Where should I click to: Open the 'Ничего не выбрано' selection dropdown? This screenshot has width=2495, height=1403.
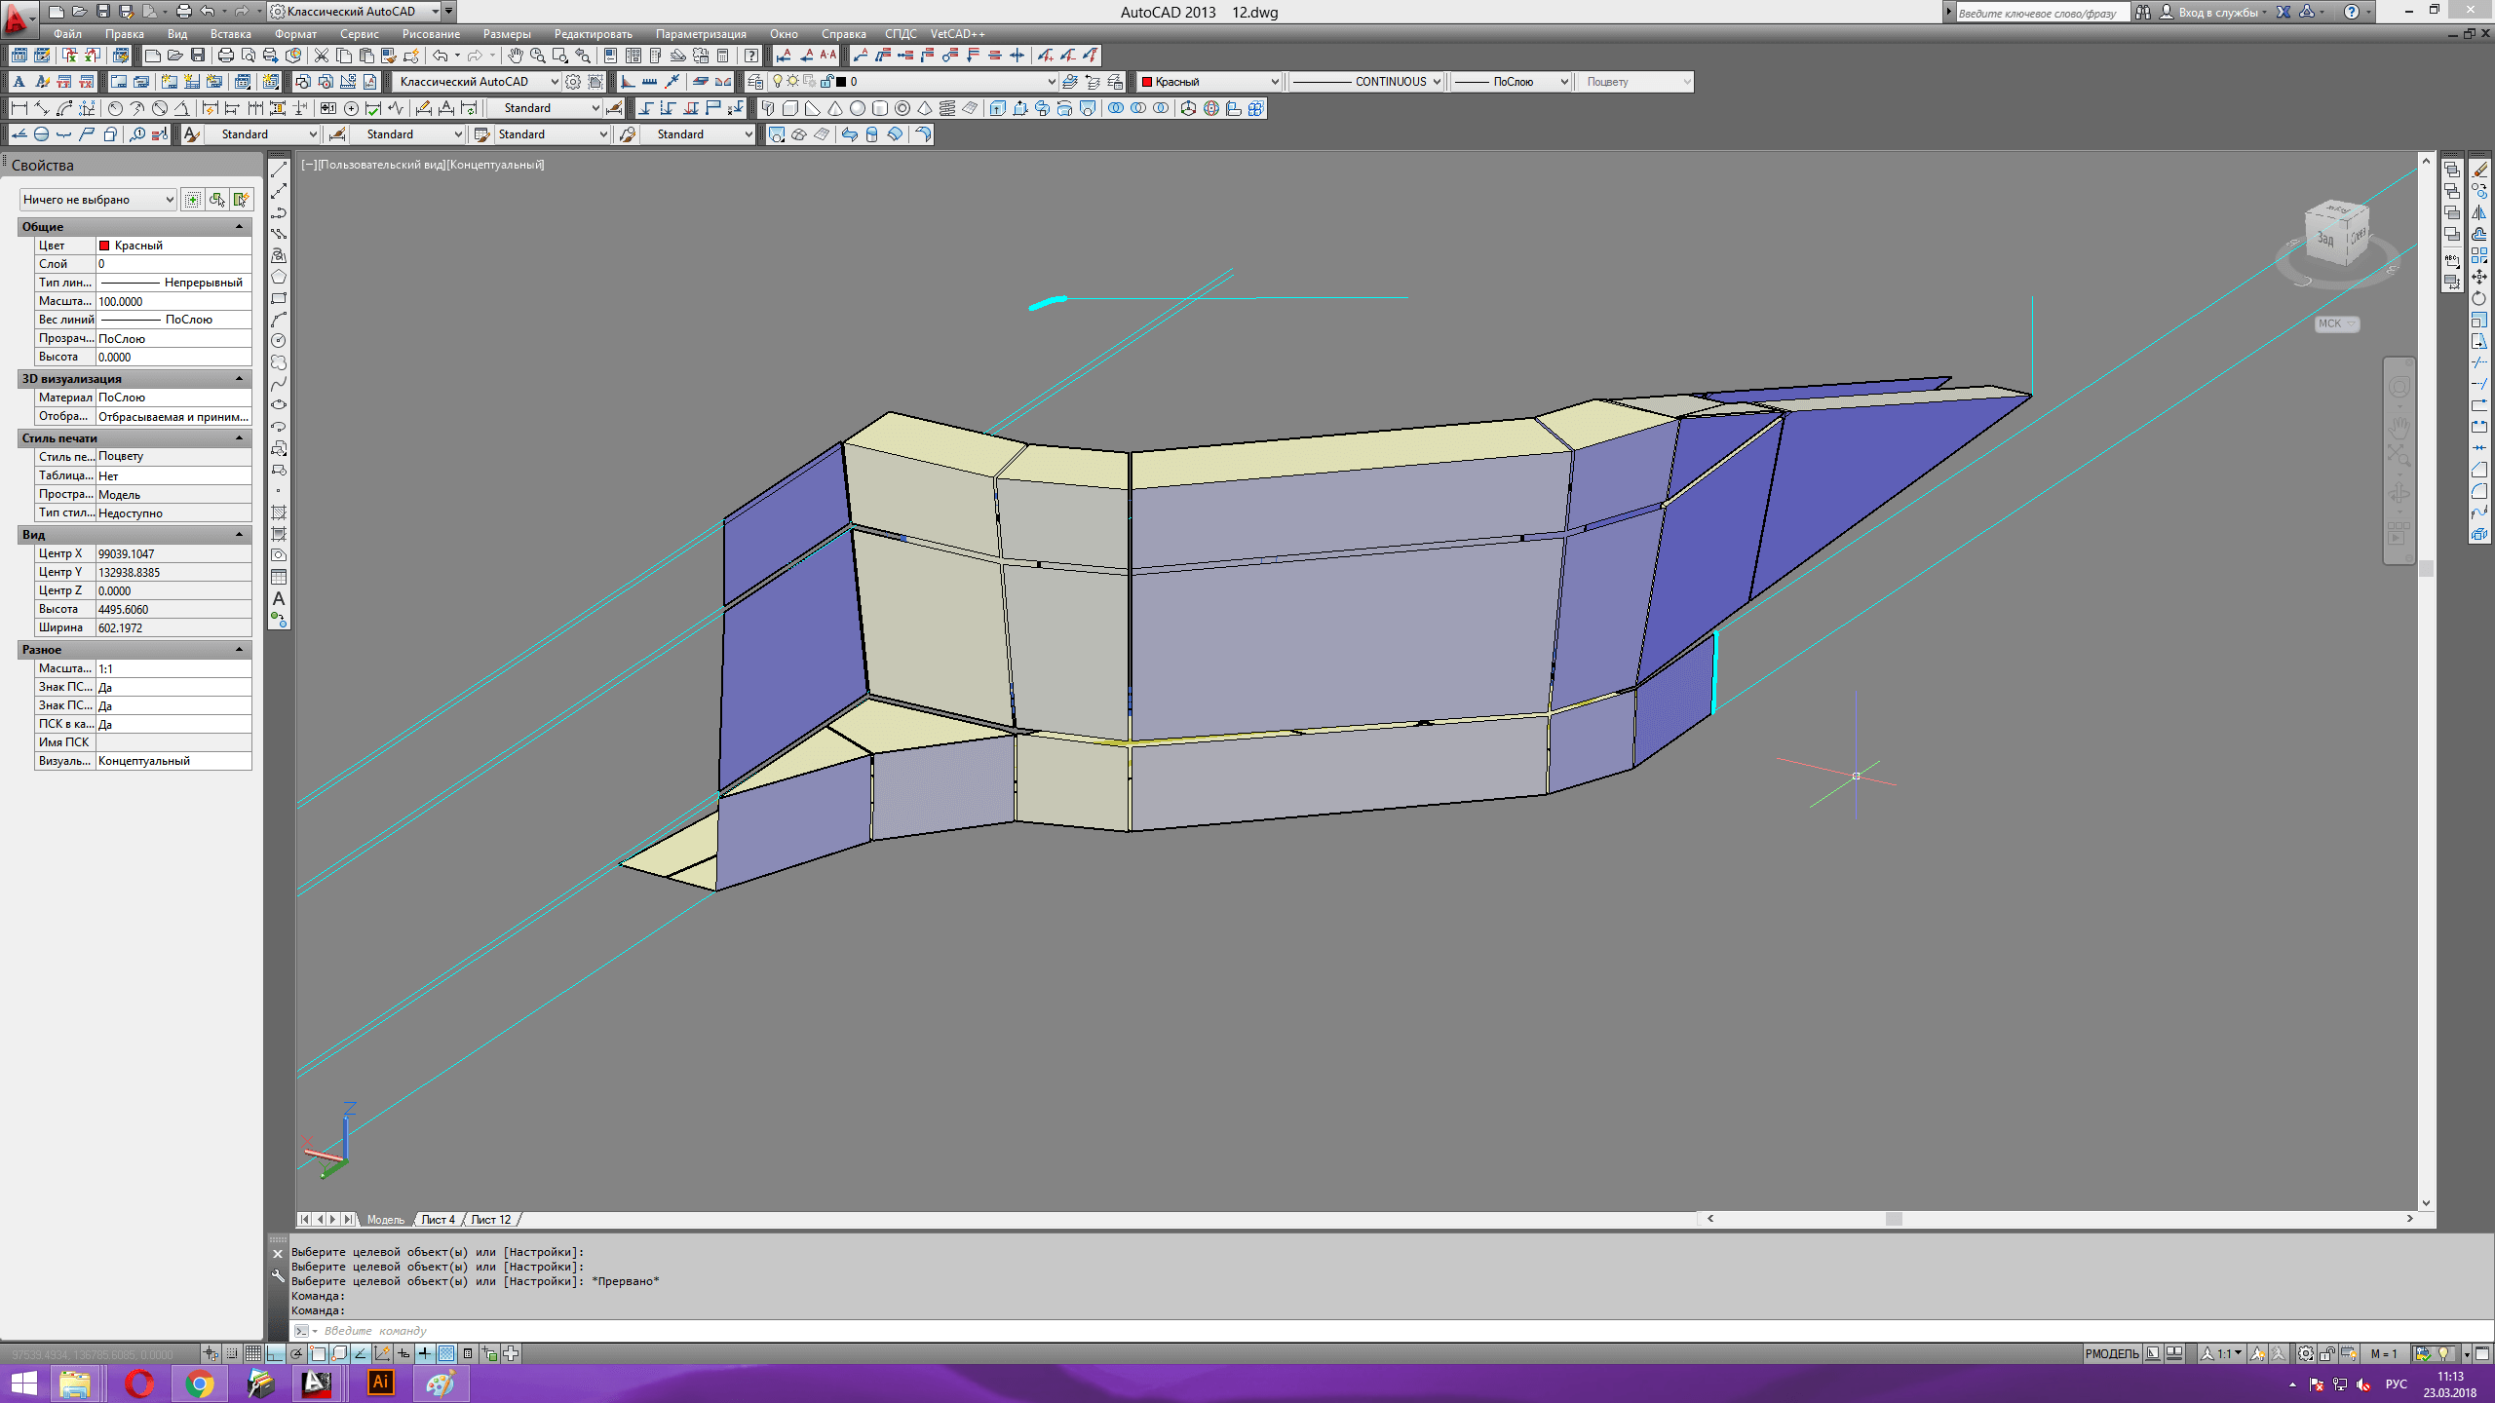[97, 200]
